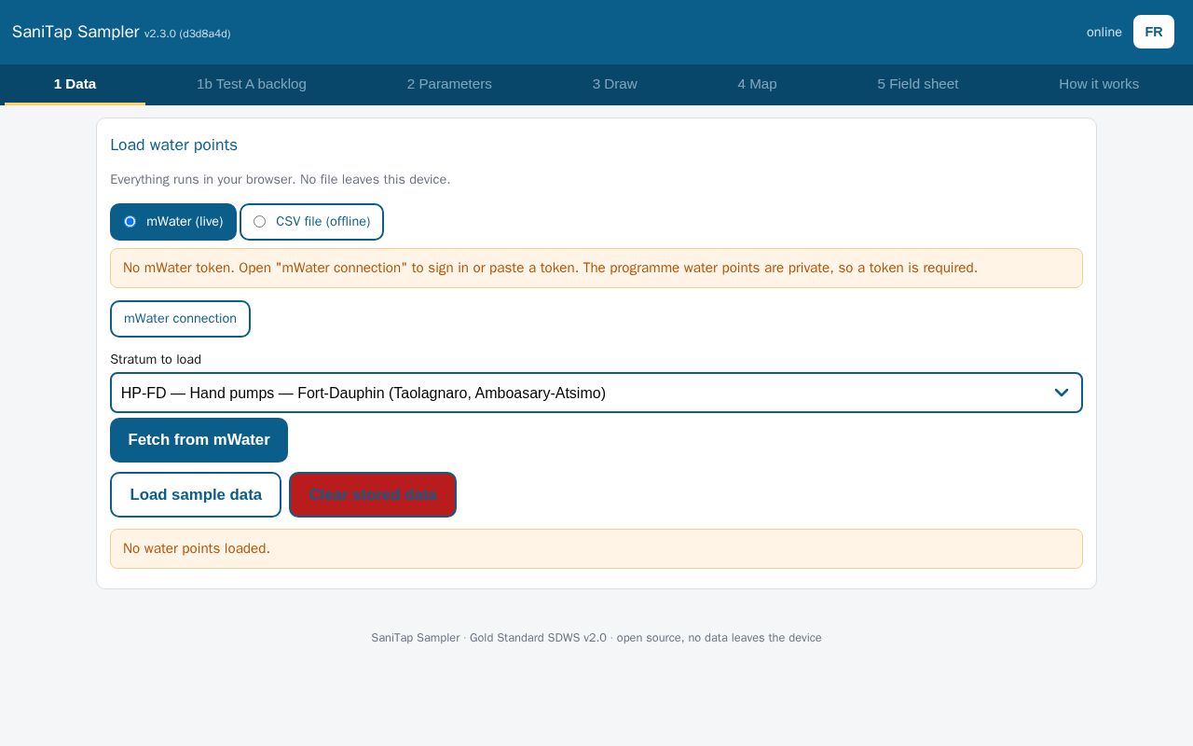Open the 5 Field sheet tab
Screen dimensions: 1193x746
click(x=918, y=84)
